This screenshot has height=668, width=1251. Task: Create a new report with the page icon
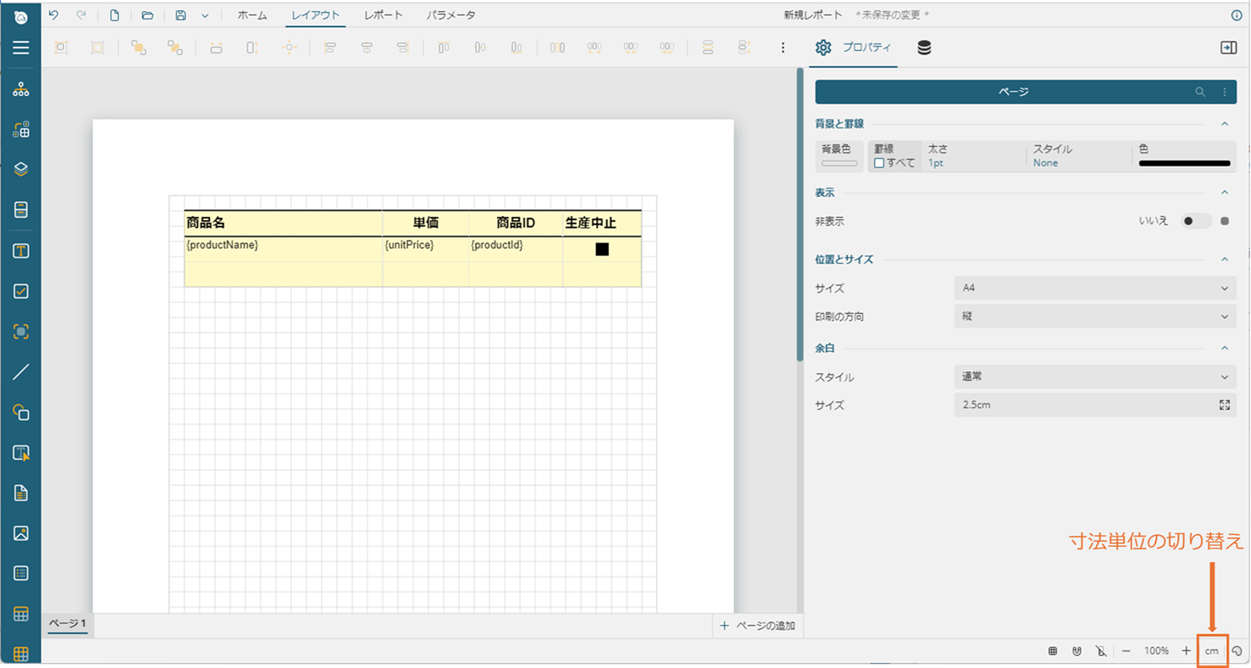[115, 15]
